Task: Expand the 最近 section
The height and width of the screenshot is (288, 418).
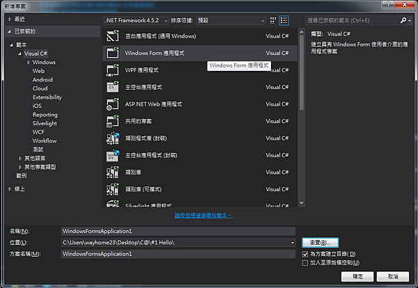Action: tap(10, 19)
